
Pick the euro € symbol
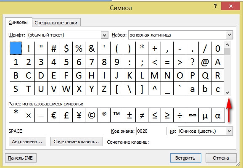(x=54, y=115)
